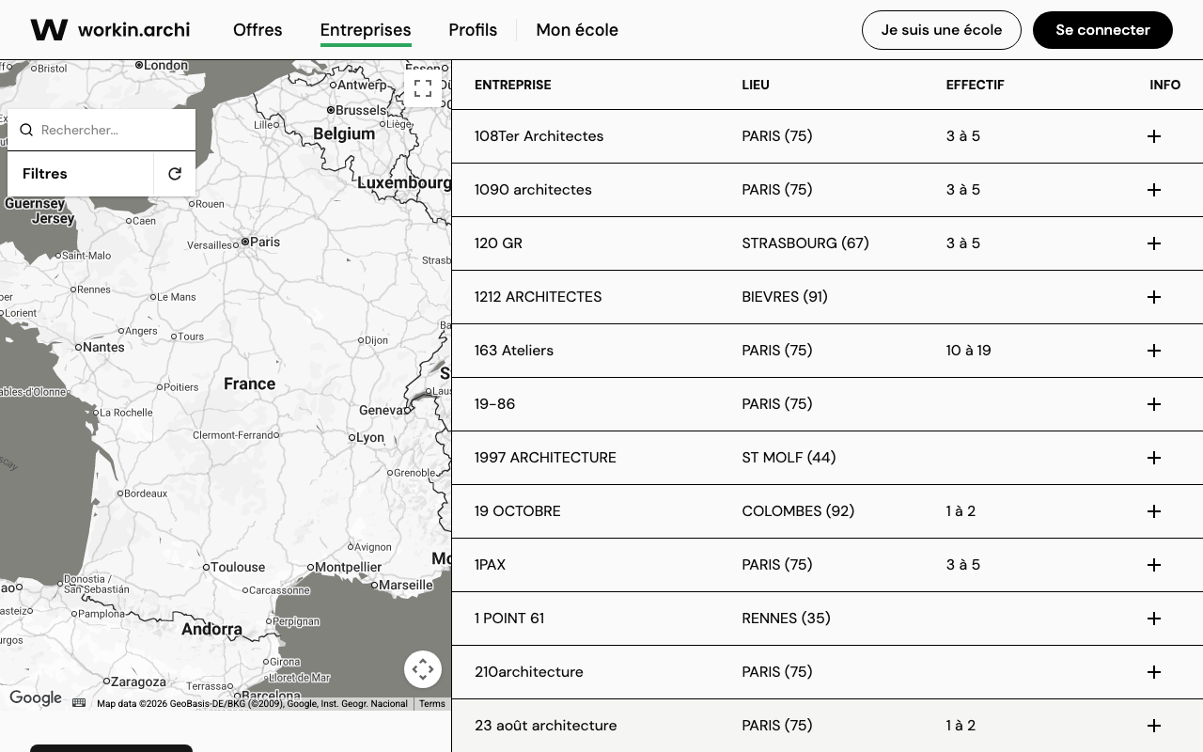Screen dimensions: 1203x752
Task: Click the EFFECTIF column header
Action: [x=975, y=85]
